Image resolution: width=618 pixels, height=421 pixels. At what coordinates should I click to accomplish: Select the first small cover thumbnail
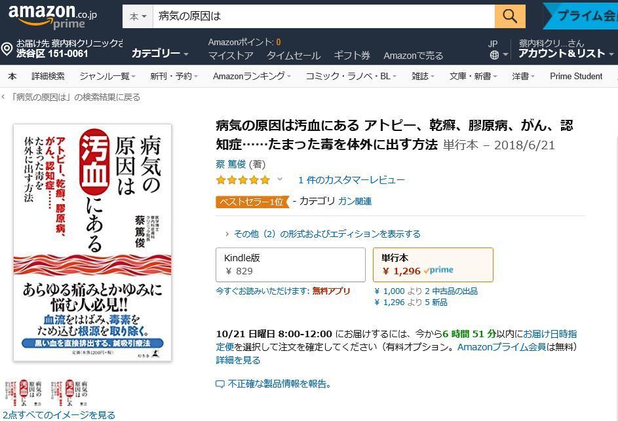click(x=23, y=393)
